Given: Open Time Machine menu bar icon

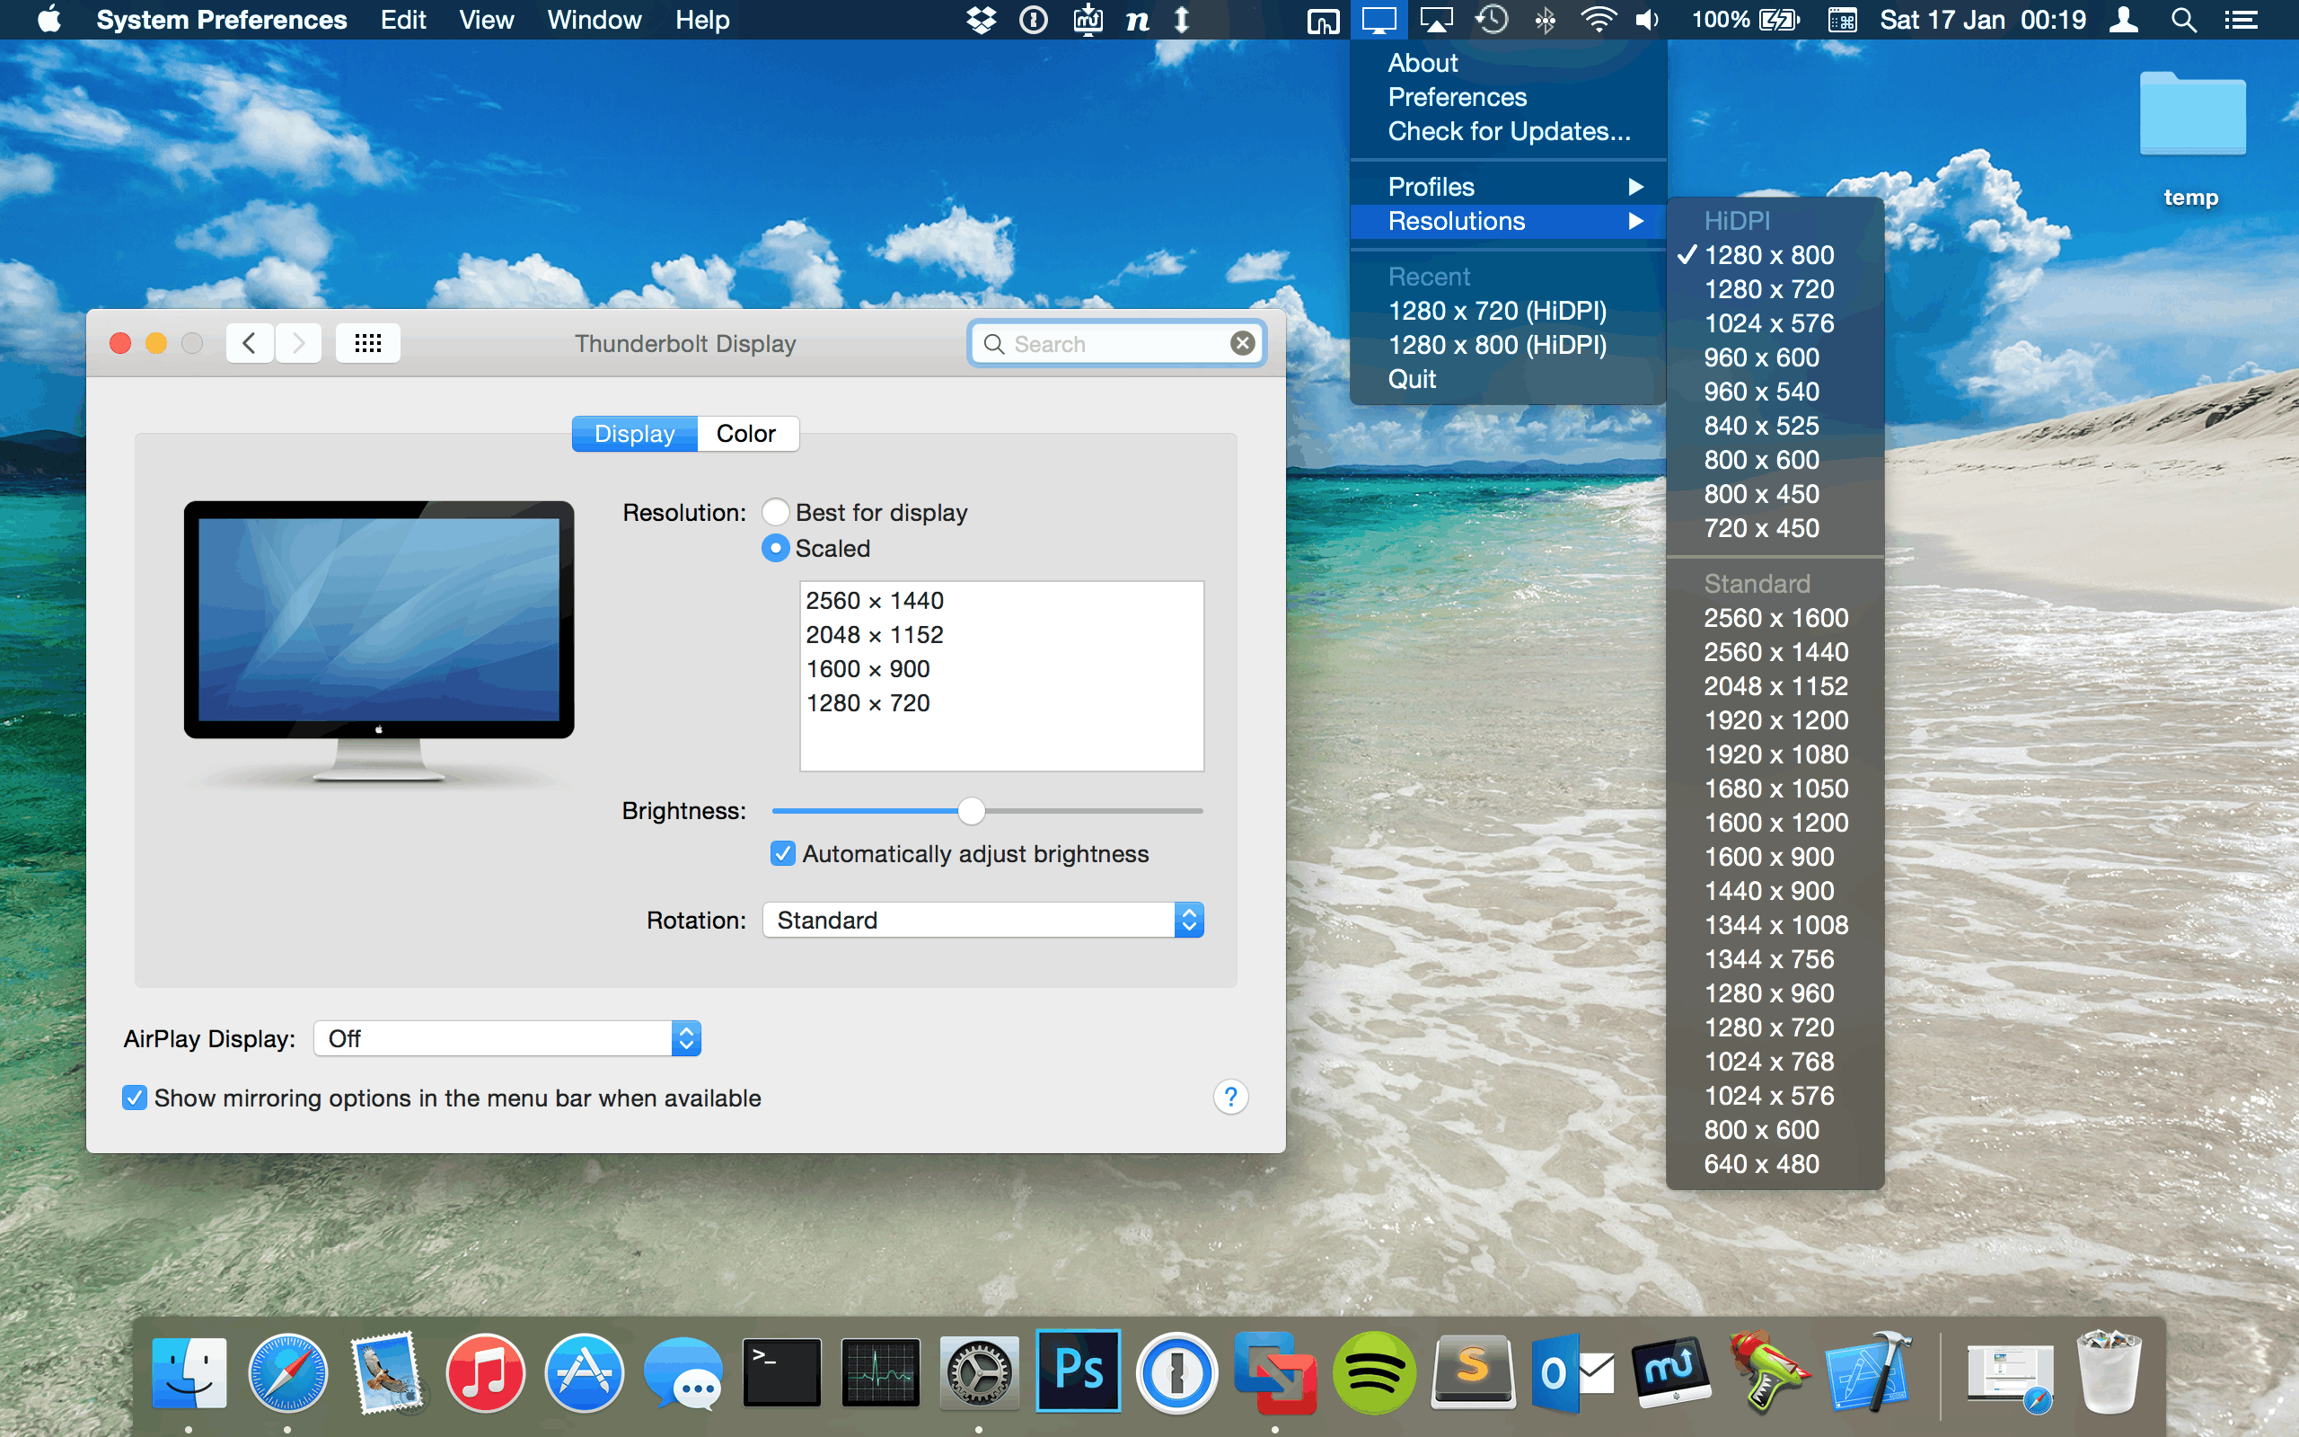Looking at the screenshot, I should (1492, 20).
